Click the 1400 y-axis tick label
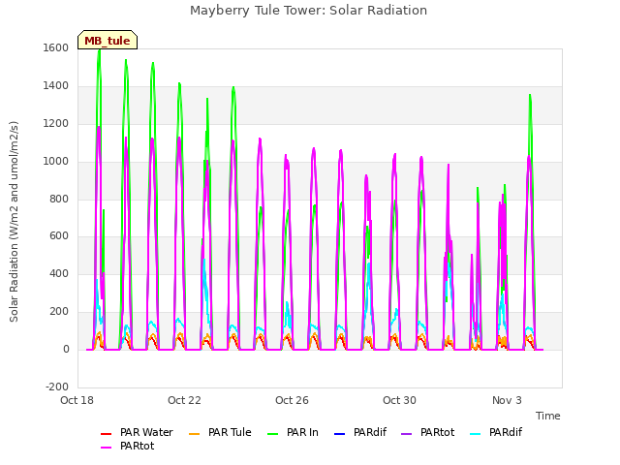The width and height of the screenshot is (620, 465). [x=56, y=85]
